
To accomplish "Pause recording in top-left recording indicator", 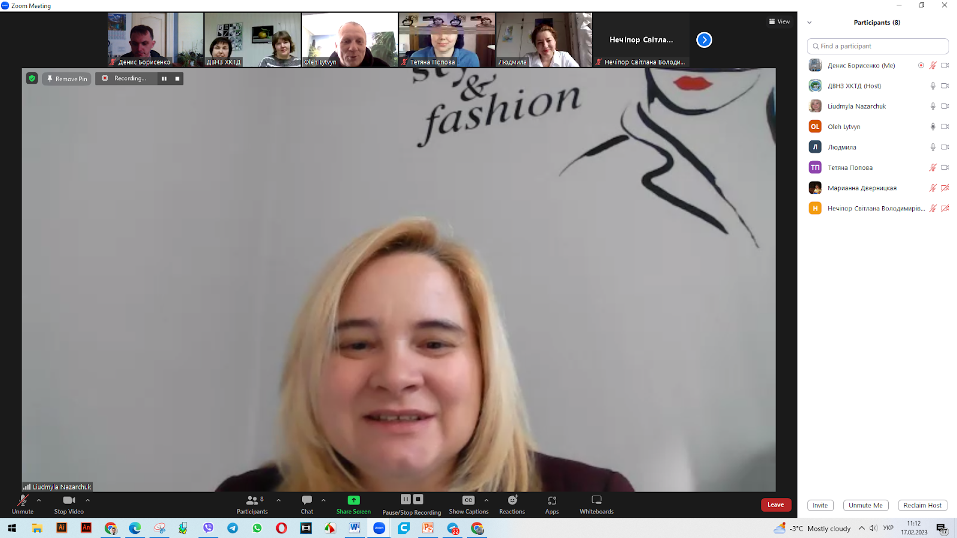I will [164, 78].
